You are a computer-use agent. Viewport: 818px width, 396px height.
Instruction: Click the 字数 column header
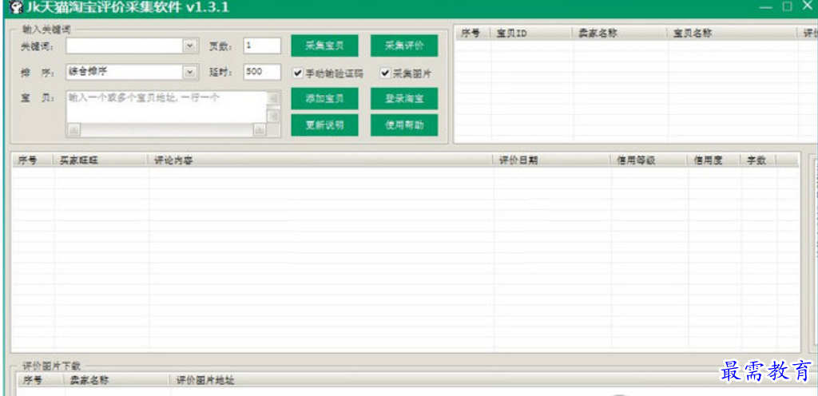coord(757,160)
